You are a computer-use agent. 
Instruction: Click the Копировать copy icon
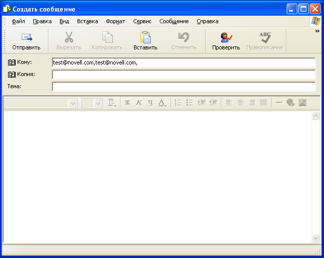pos(107,37)
